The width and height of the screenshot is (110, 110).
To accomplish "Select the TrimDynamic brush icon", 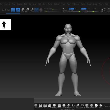I will point(64,106).
